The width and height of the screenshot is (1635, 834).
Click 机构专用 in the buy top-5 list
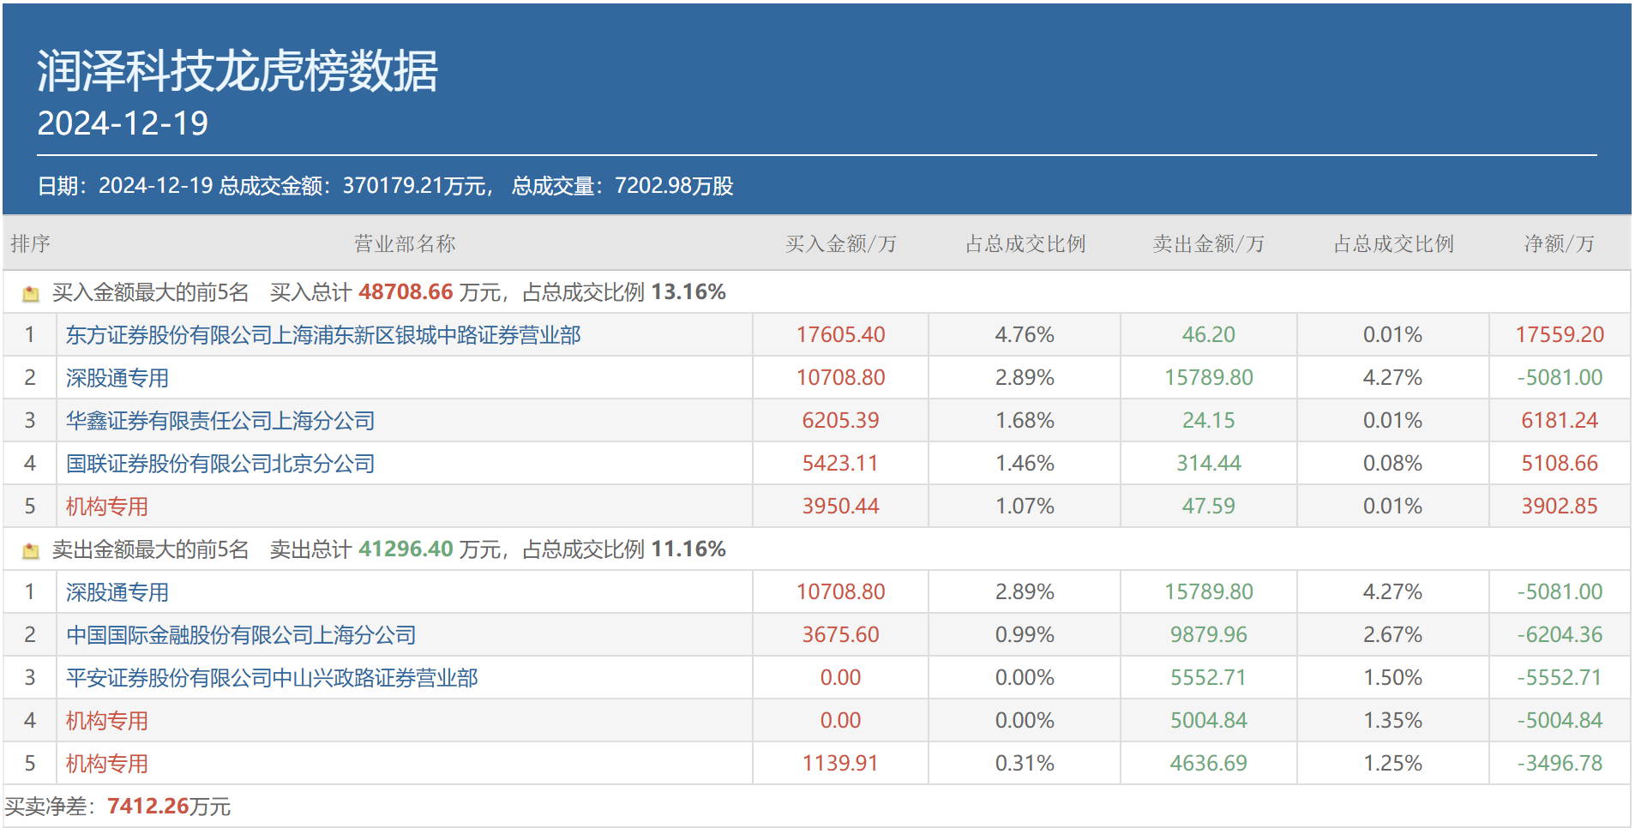106,507
